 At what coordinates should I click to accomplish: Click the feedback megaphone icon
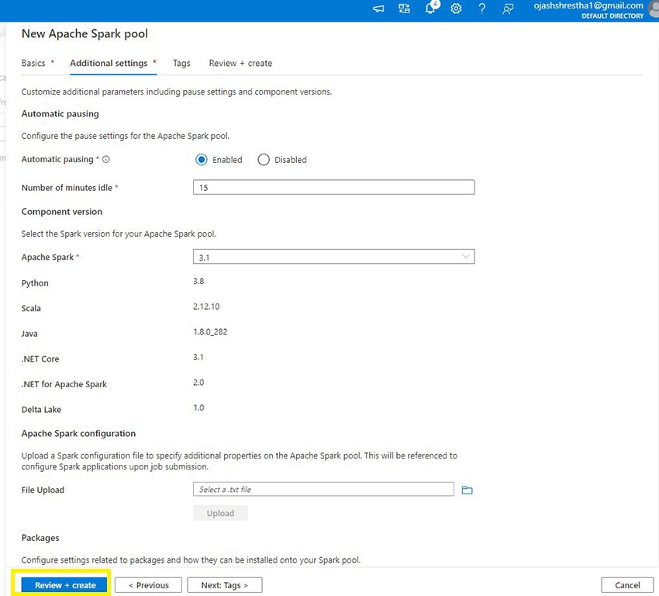pos(378,9)
